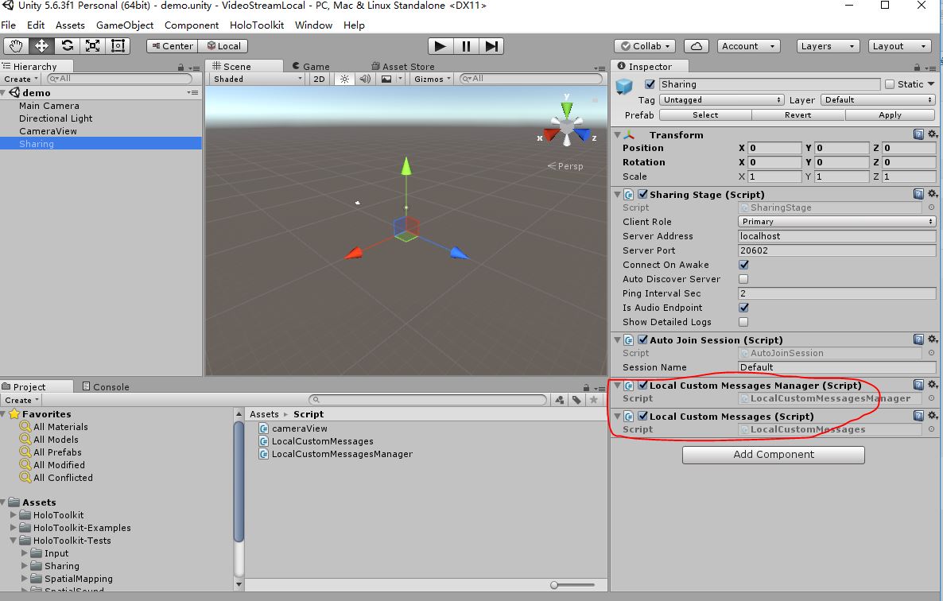Screen dimensions: 943x601
Task: Open the cloud services panel
Action: (x=696, y=46)
